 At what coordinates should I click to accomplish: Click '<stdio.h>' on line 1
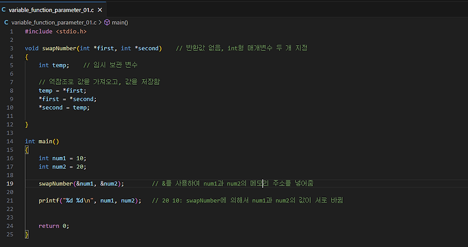[x=71, y=32]
